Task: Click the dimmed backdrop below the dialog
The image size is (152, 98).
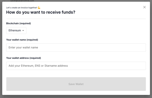Action: coord(76,96)
